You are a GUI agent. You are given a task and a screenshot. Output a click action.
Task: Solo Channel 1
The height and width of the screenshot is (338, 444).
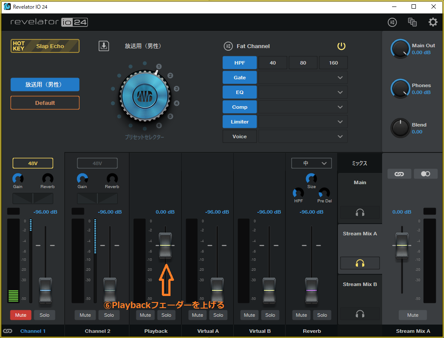pos(45,315)
